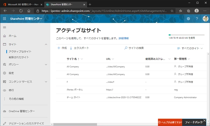Click the browser forward arrow
Viewport: 210px width, 126px height.
pos(13,11)
